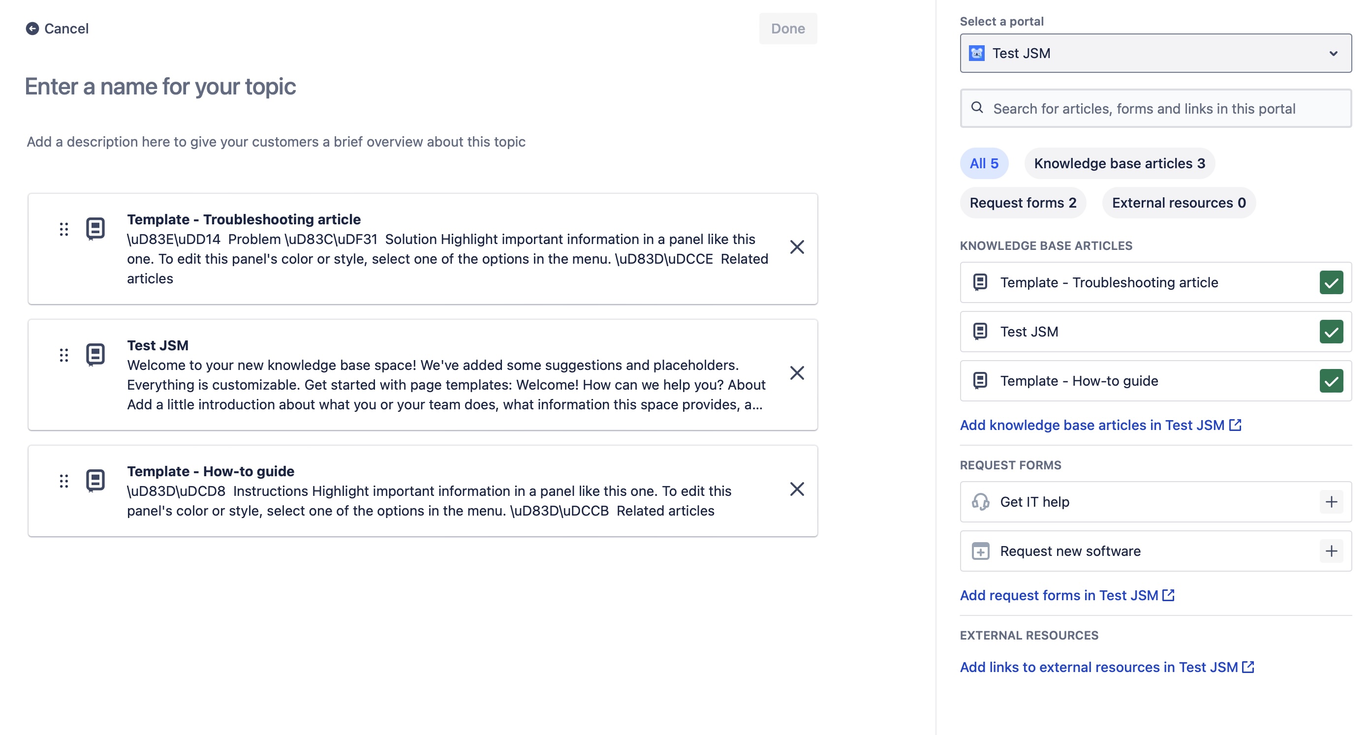Uncheck the Test JSM knowledge base article
This screenshot has height=735, width=1371.
1332,332
